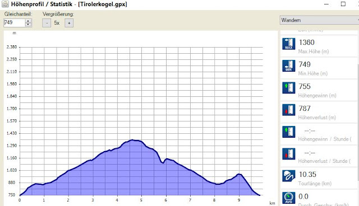Click the Min. Höhe icon
359x206 pixels.
[289, 65]
